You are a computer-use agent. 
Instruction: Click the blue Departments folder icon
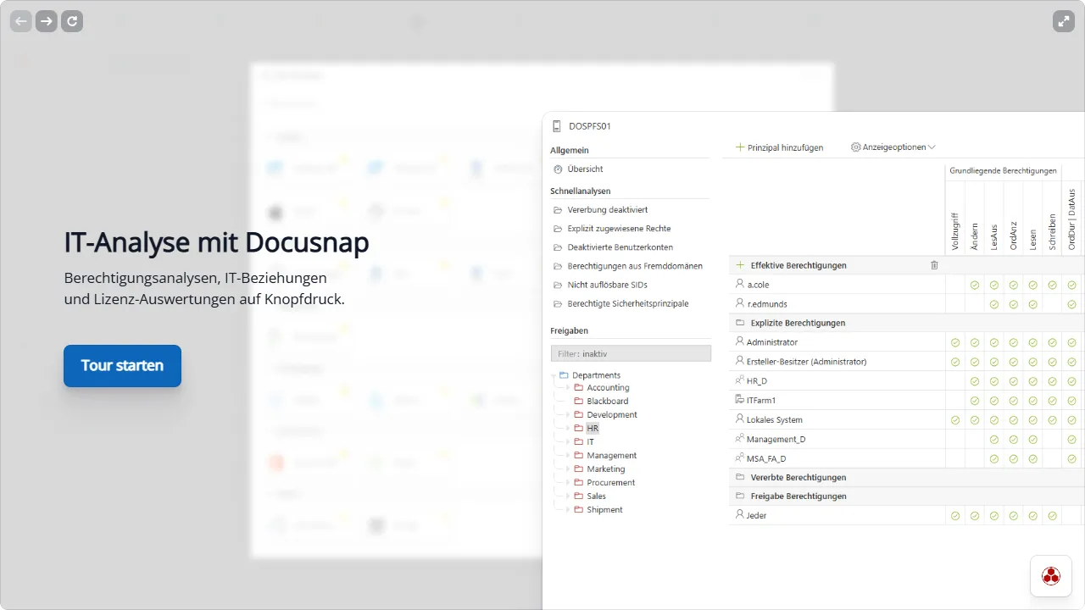pyautogui.click(x=564, y=374)
